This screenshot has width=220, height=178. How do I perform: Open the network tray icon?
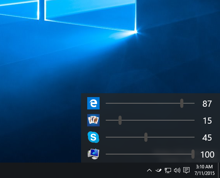168,170
